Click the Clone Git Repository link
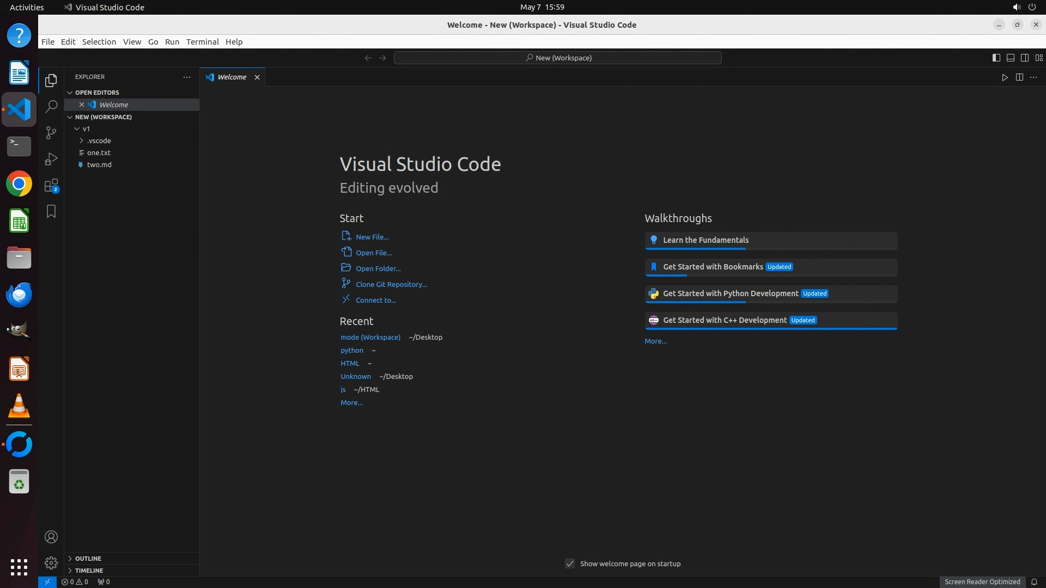The height and width of the screenshot is (588, 1046). (x=391, y=284)
